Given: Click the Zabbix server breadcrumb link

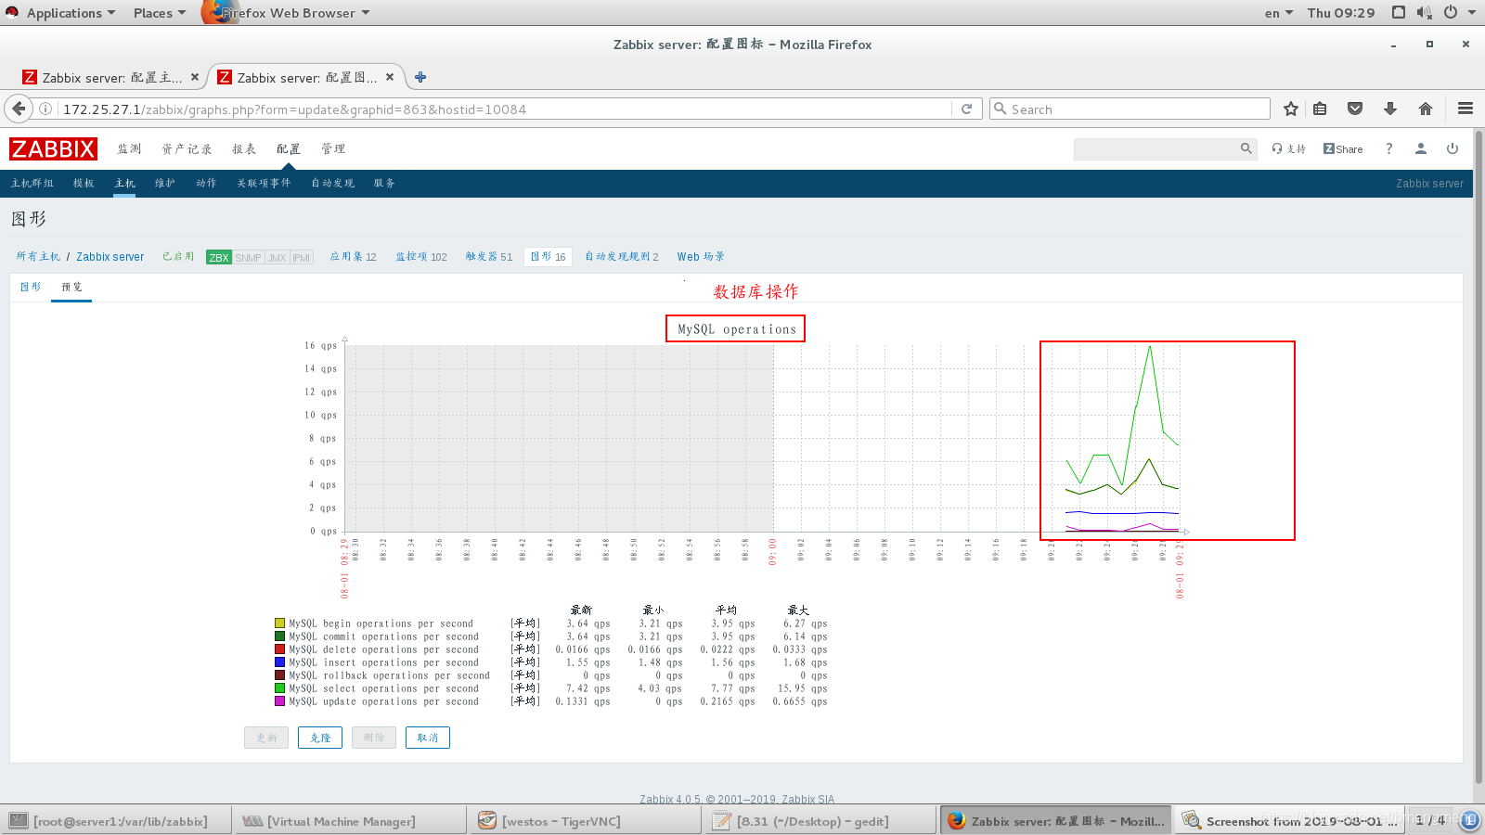Looking at the screenshot, I should 110,256.
